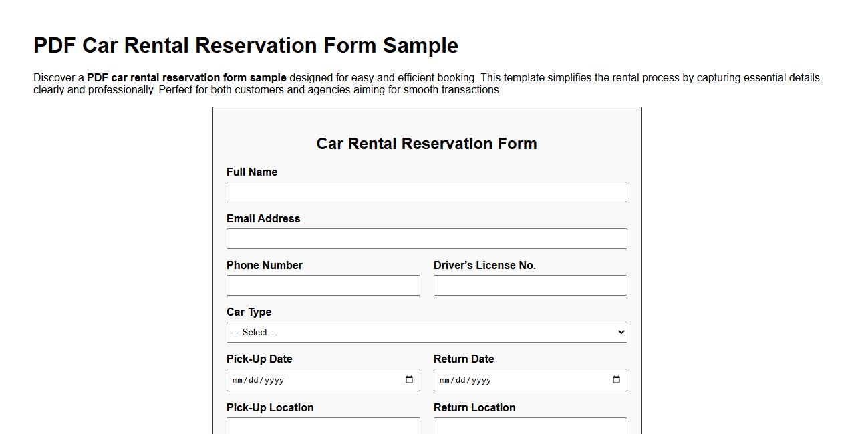Click the Car Type label text
The width and height of the screenshot is (854, 434).
pos(249,312)
